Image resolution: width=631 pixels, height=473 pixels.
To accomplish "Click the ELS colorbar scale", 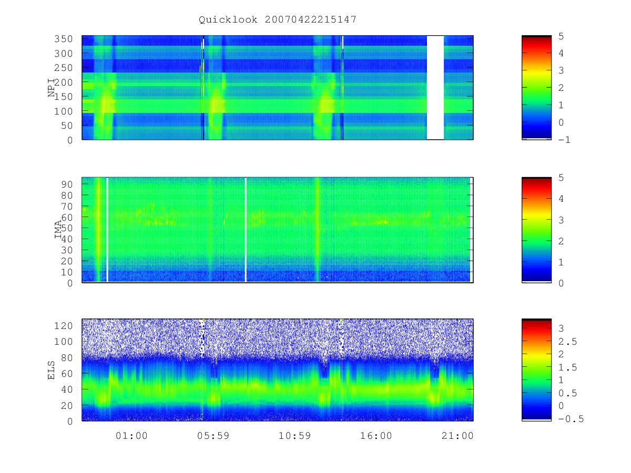I will coord(536,370).
